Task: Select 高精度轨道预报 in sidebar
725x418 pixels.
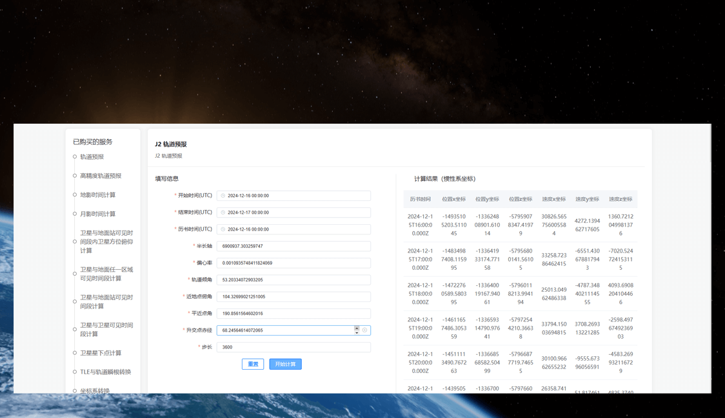Action: tap(101, 176)
